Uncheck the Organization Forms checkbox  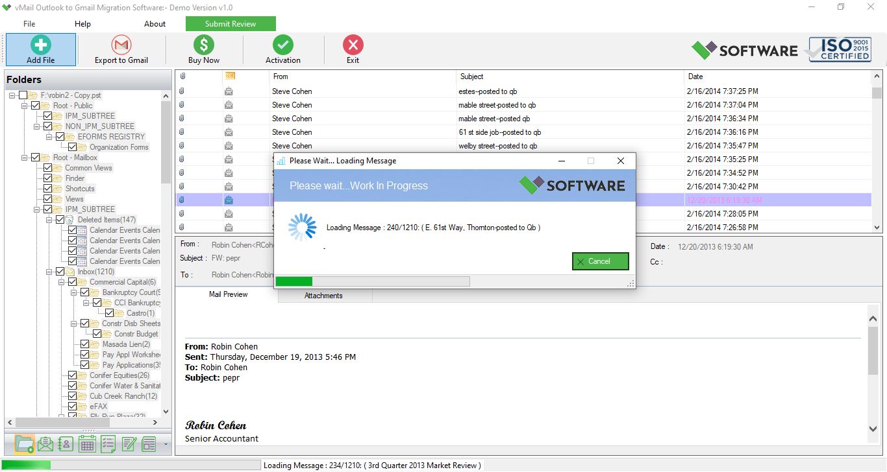(x=72, y=147)
